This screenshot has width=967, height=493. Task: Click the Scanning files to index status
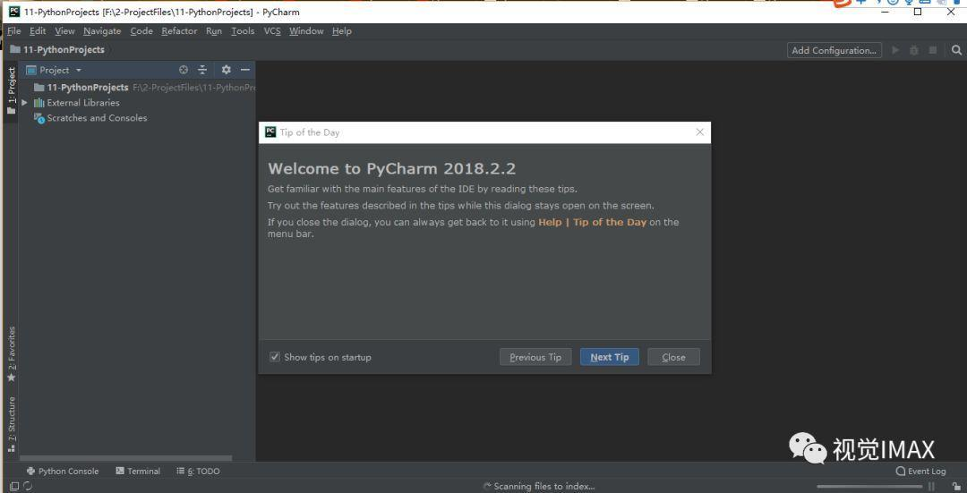click(544, 486)
